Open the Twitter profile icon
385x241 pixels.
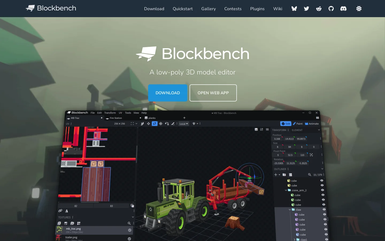coord(306,9)
